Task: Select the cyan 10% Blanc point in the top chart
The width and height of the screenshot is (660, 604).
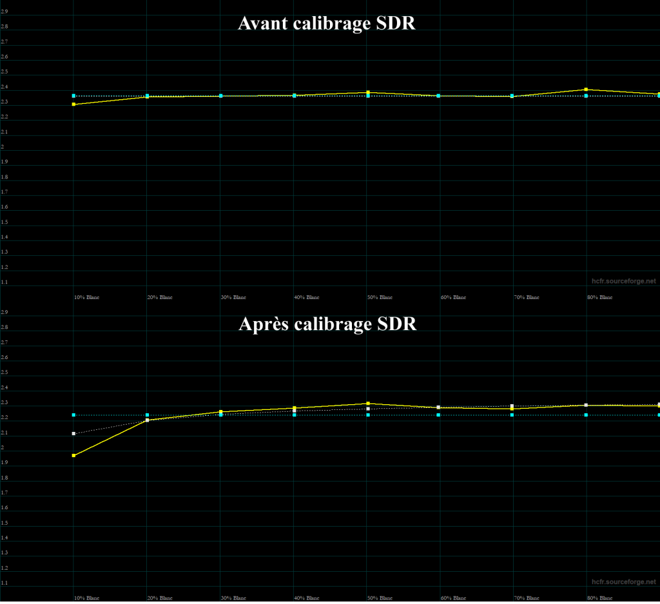Action: click(74, 96)
